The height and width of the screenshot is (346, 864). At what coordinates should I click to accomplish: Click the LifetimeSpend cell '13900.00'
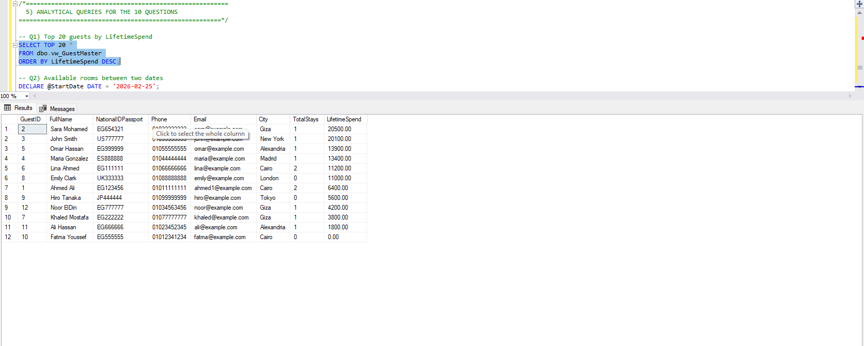pyautogui.click(x=345, y=149)
